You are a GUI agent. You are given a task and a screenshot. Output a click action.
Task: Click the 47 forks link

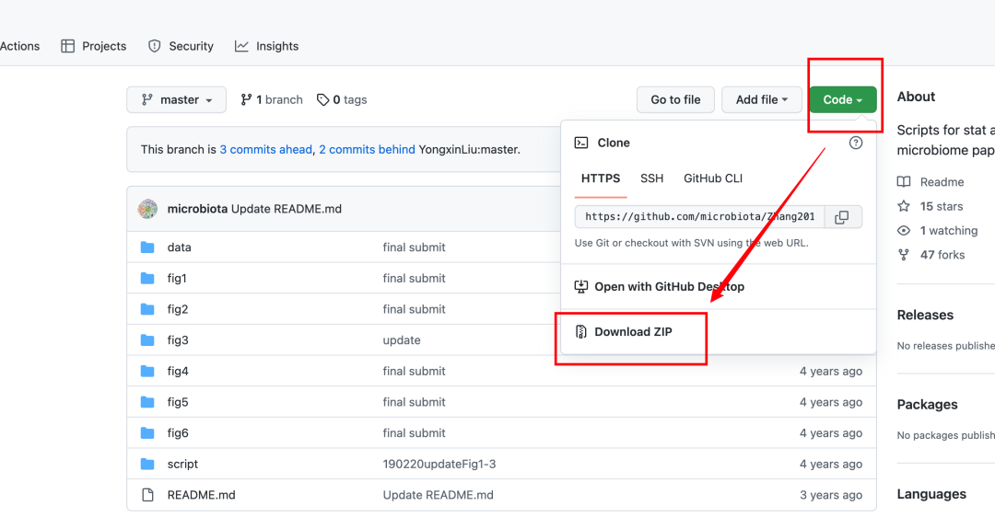pyautogui.click(x=942, y=255)
